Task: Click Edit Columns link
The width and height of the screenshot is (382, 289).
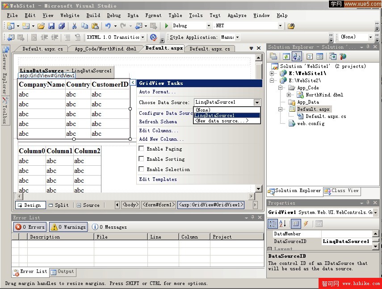Action: click(x=159, y=130)
